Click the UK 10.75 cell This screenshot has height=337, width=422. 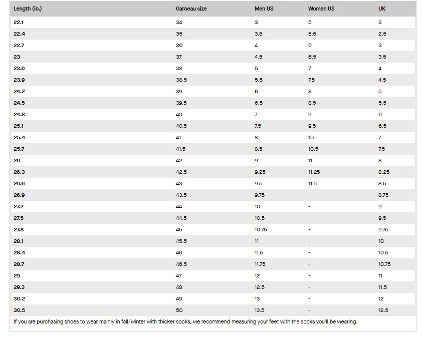click(x=384, y=264)
